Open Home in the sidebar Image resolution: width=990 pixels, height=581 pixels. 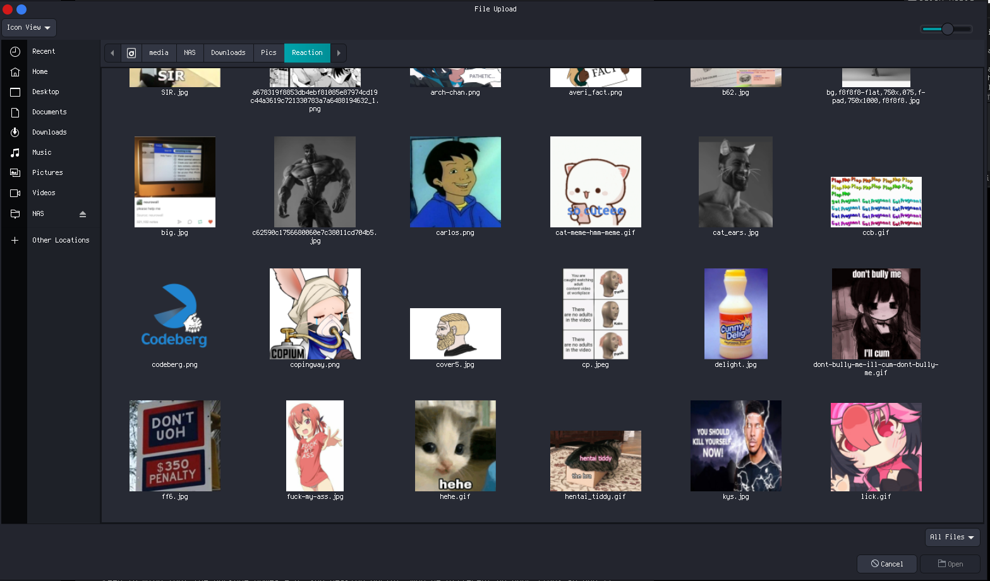point(40,72)
